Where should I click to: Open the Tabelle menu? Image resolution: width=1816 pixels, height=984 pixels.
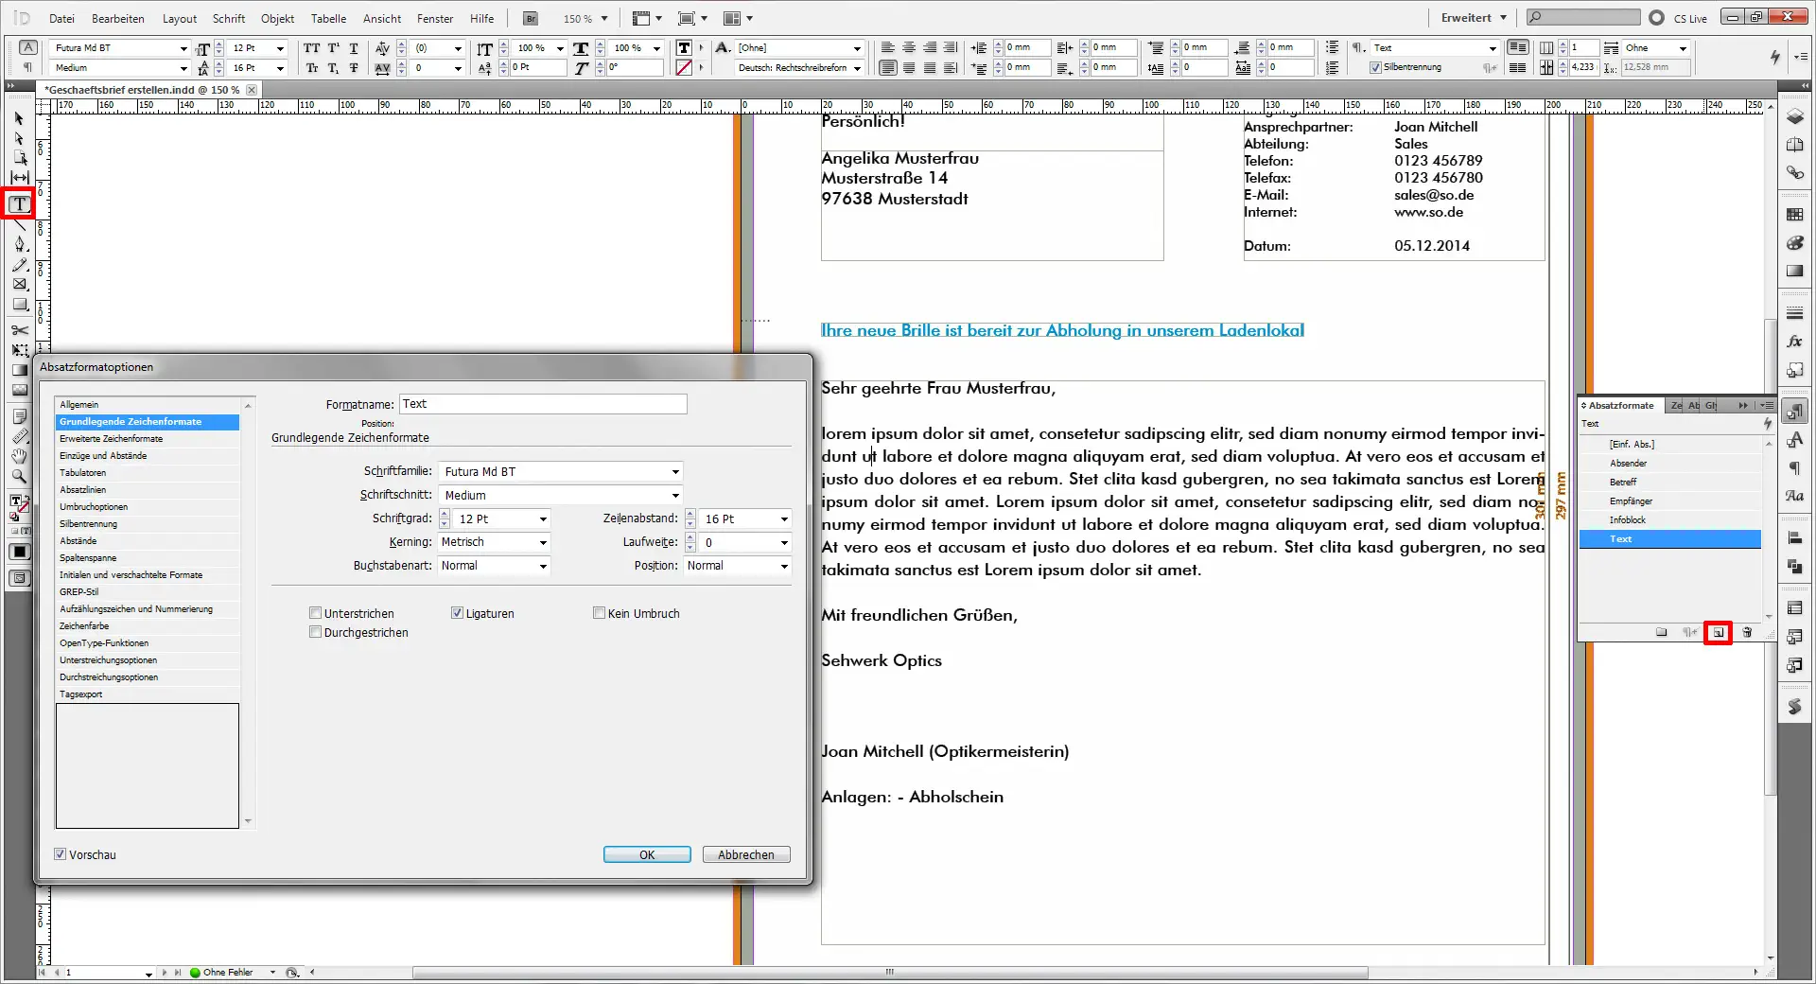tap(328, 18)
